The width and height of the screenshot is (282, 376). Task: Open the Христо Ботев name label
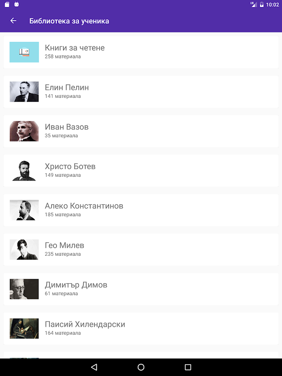tap(70, 166)
